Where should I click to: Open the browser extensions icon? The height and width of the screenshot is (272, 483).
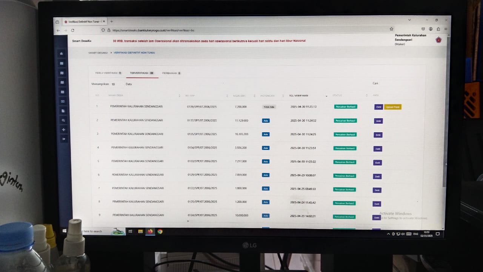[438, 29]
